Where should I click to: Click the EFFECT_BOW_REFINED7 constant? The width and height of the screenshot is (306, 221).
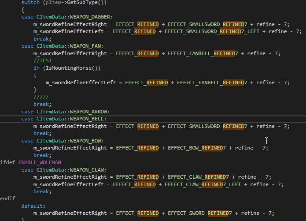[195, 148]
